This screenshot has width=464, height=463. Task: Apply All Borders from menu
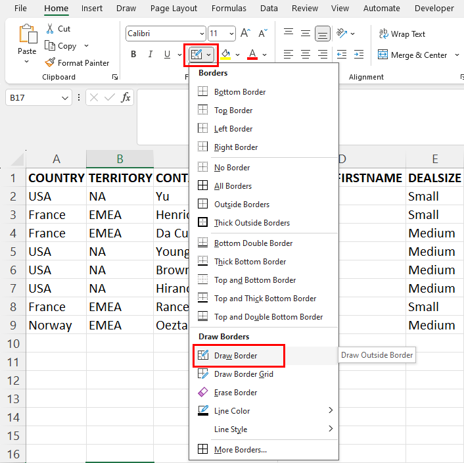(x=264, y=185)
